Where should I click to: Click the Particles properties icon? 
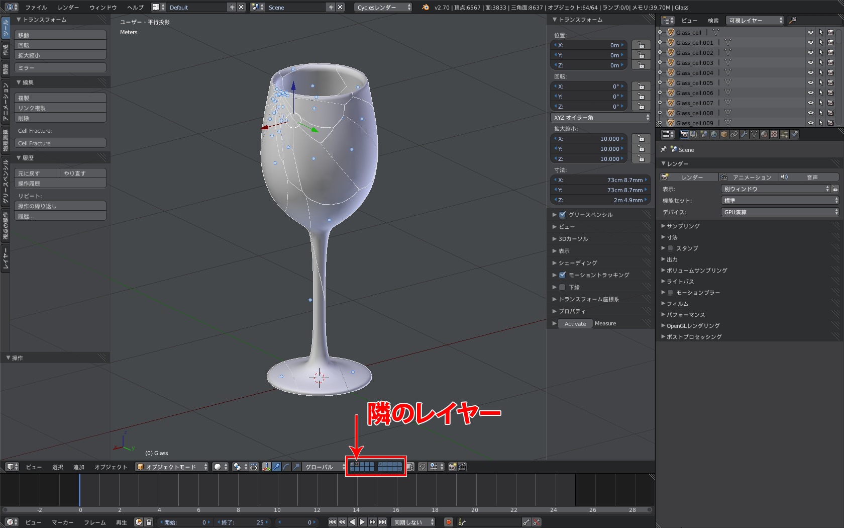click(784, 134)
